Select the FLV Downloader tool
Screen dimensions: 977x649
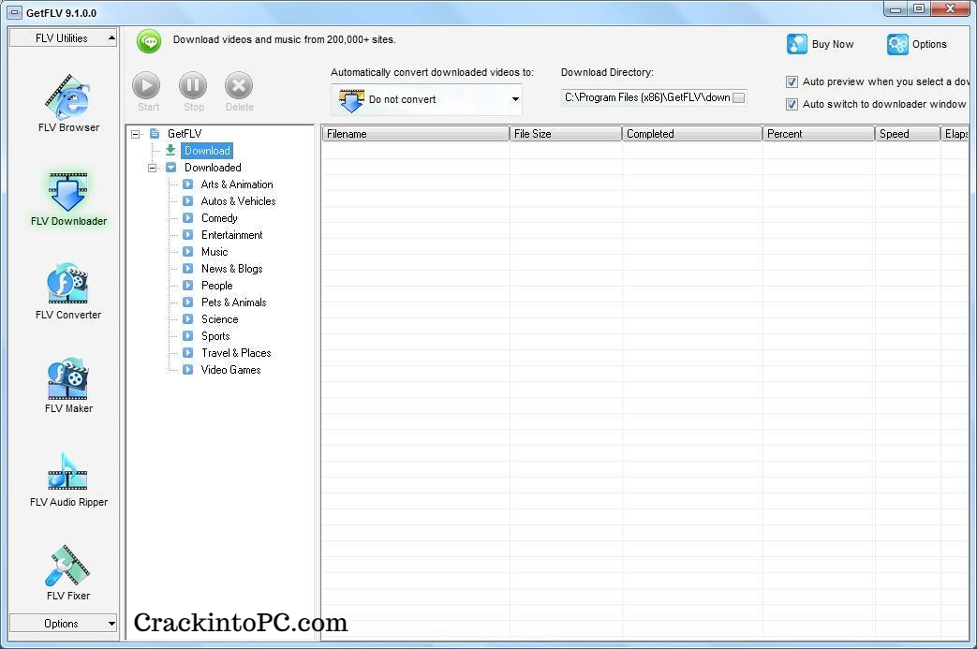pyautogui.click(x=68, y=199)
